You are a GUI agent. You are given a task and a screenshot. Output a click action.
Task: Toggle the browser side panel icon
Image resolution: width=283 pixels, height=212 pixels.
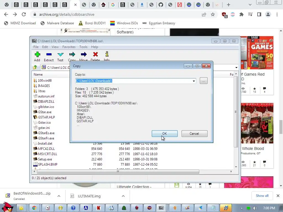tap(259, 14)
